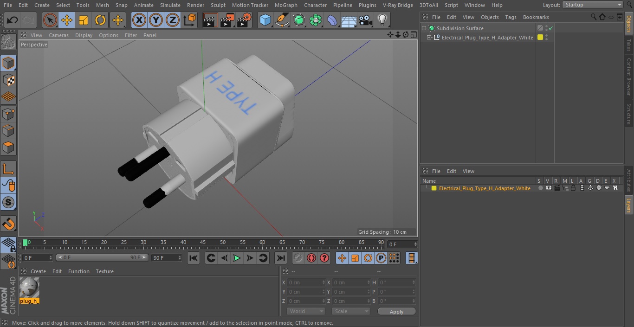Open material manager Texture menu
Viewport: 634px width, 327px height.
click(x=105, y=271)
